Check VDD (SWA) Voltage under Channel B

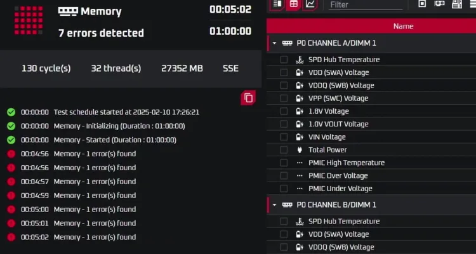tap(284, 234)
